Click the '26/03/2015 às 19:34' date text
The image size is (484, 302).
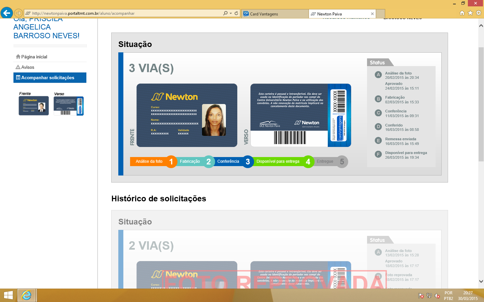coord(402,157)
